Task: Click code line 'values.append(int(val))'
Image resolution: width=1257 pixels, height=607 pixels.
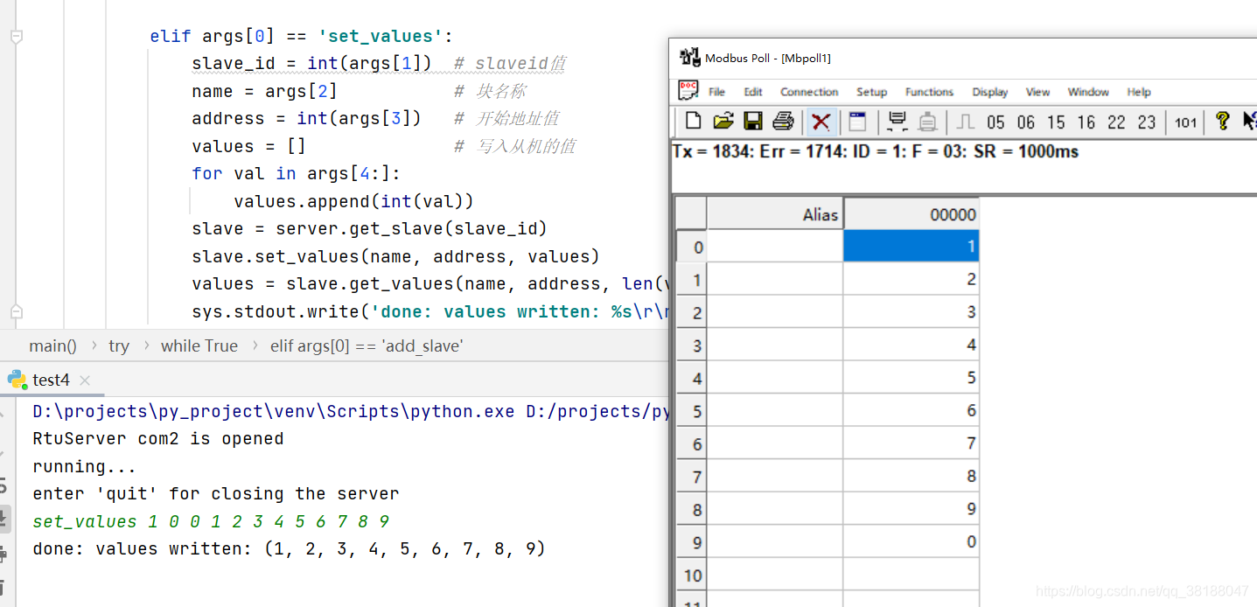Action: pyautogui.click(x=353, y=201)
